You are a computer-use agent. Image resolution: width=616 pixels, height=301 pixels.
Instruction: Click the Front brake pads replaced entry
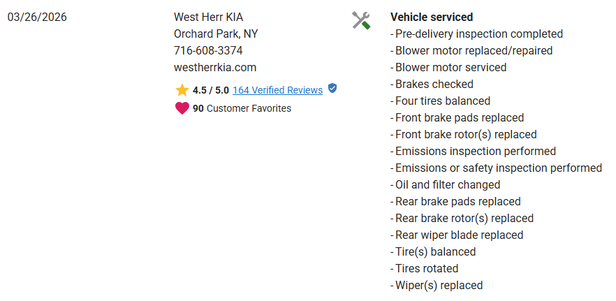click(x=459, y=118)
